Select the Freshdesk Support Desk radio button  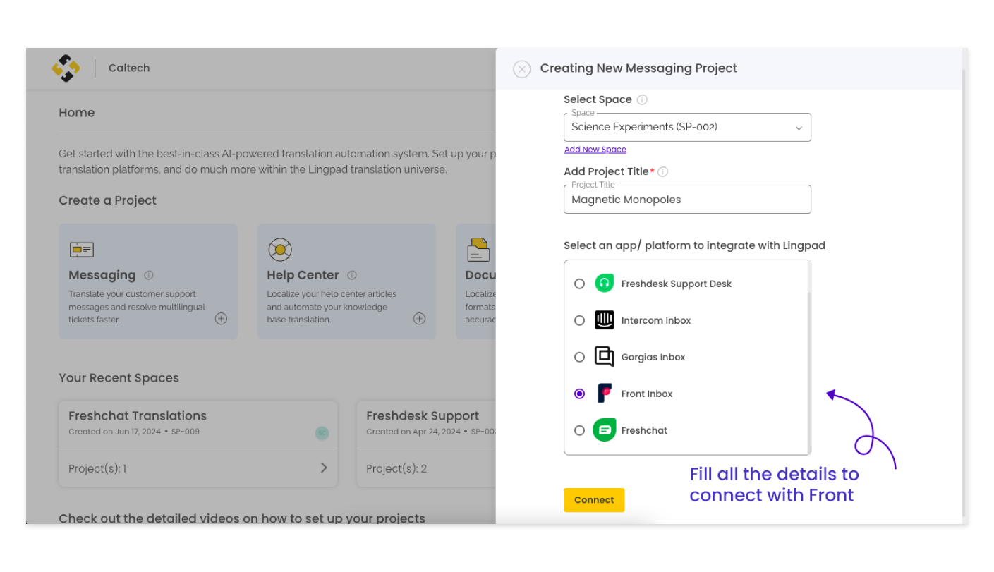(579, 284)
